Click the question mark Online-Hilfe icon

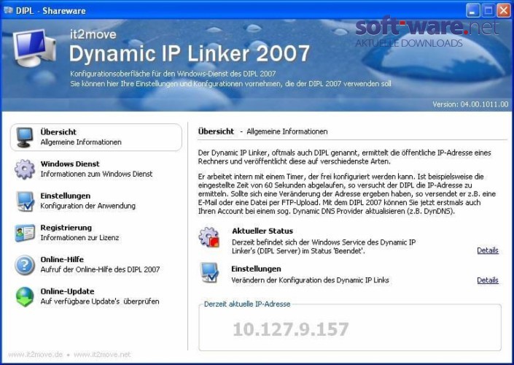click(x=25, y=264)
